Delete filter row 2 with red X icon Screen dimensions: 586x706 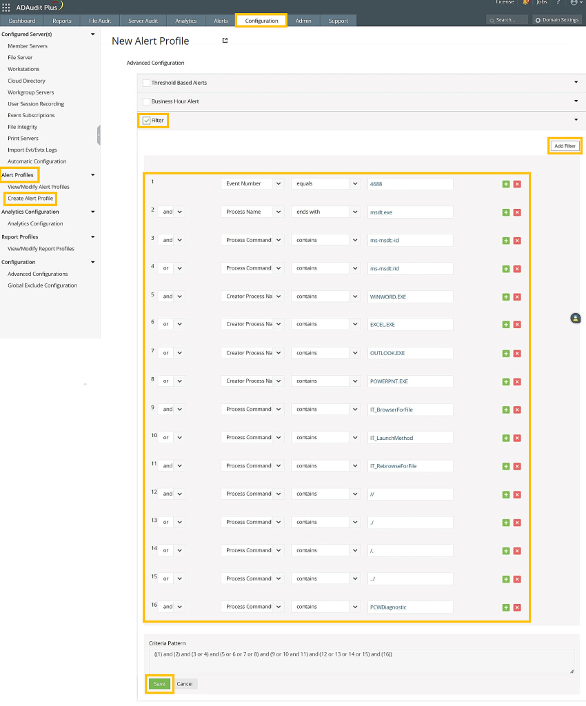[x=517, y=212]
